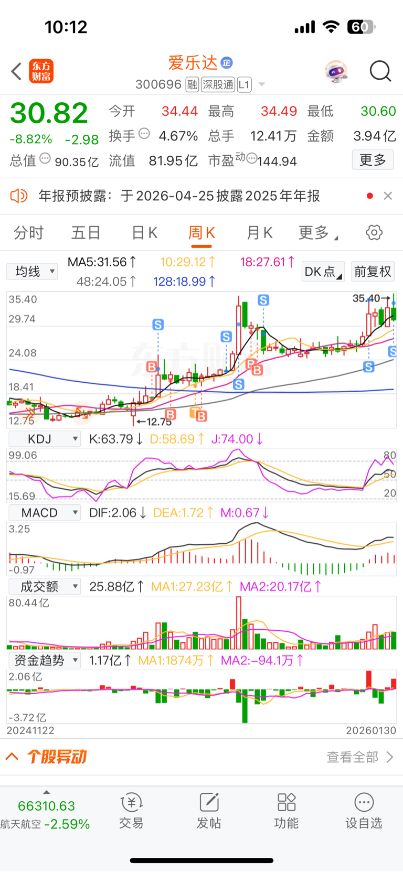This screenshot has width=403, height=872.
Task: Tap the 设自选 watchlist icon
Action: [364, 811]
